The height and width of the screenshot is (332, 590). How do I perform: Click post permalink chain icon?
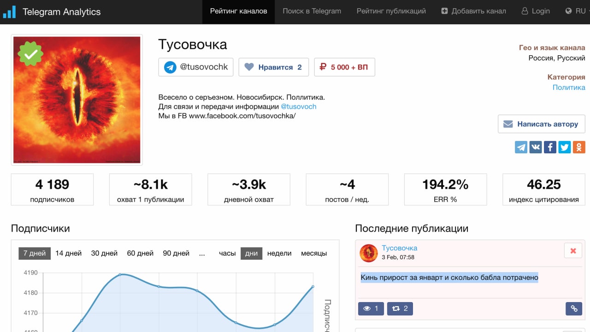click(574, 309)
